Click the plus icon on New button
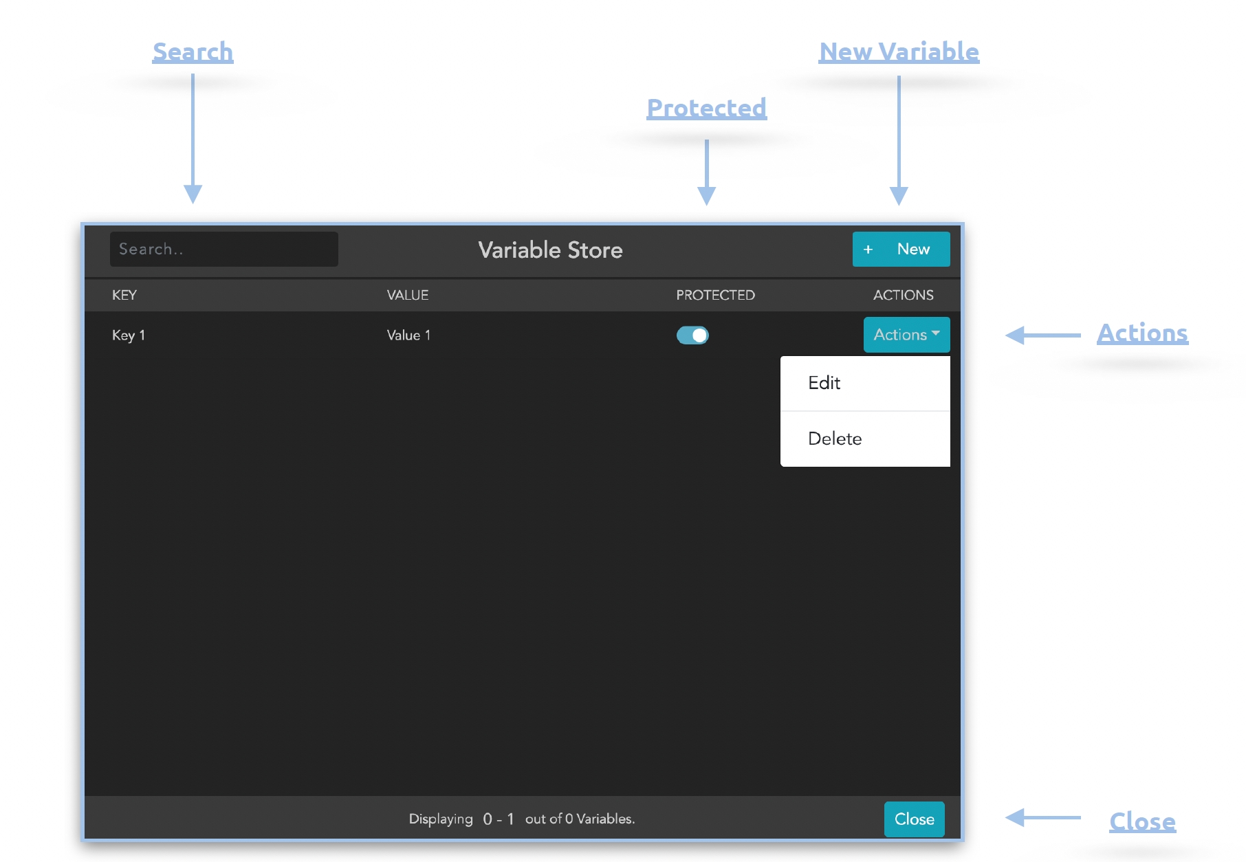Image resolution: width=1246 pixels, height=862 pixels. [x=868, y=250]
